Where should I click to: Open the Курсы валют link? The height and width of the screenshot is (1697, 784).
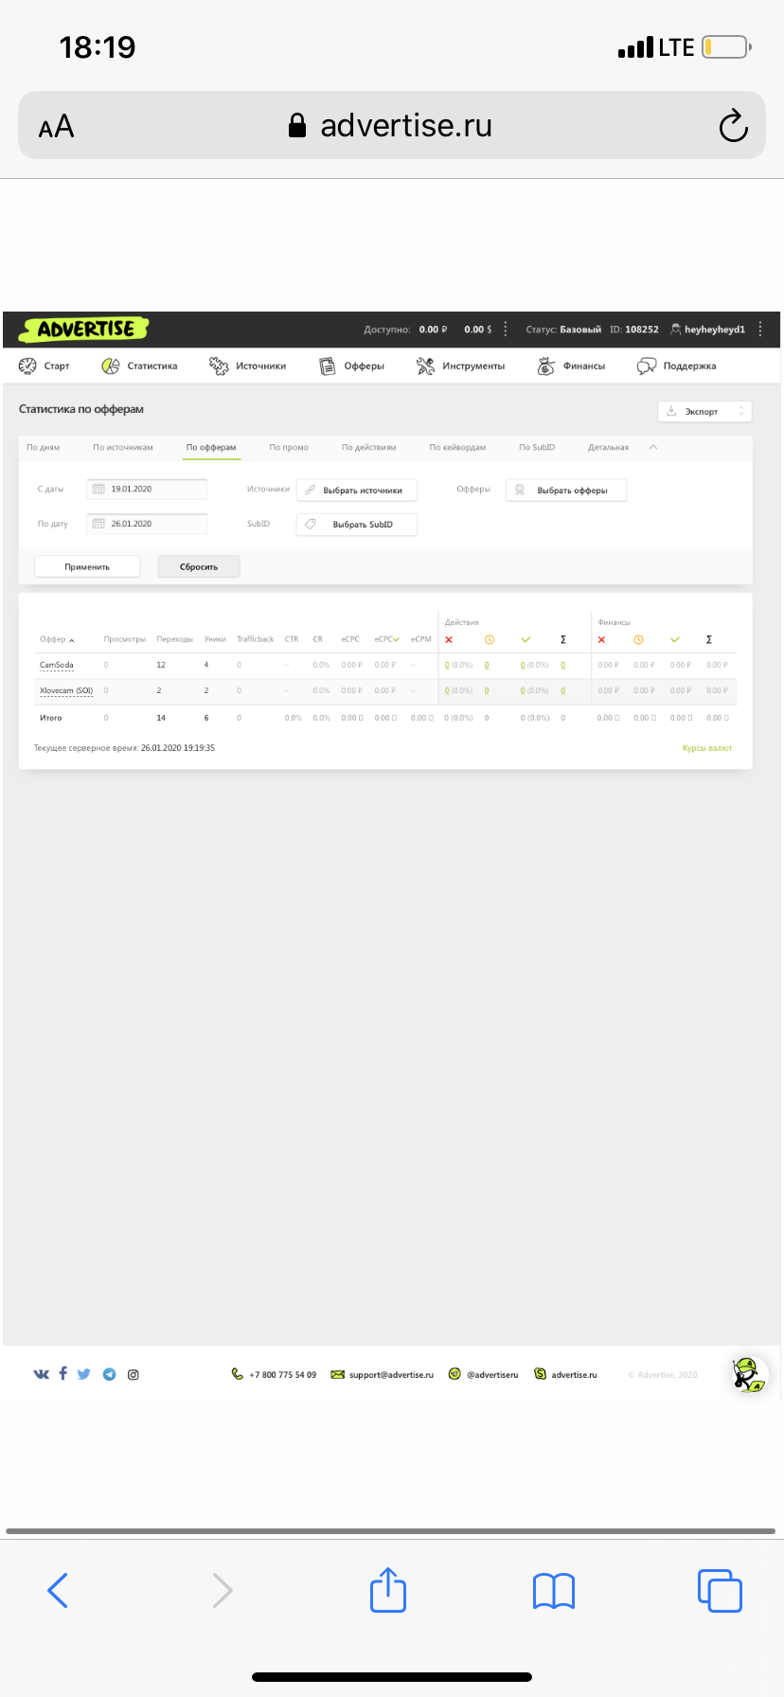[x=707, y=748]
